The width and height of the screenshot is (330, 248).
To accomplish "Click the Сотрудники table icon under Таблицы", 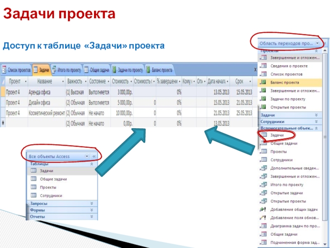I will click(x=33, y=195).
